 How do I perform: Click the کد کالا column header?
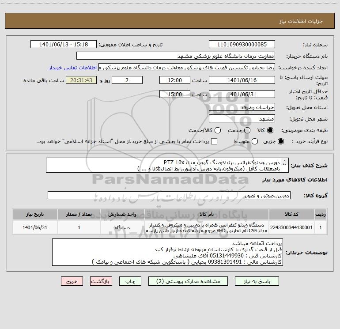click(291, 214)
